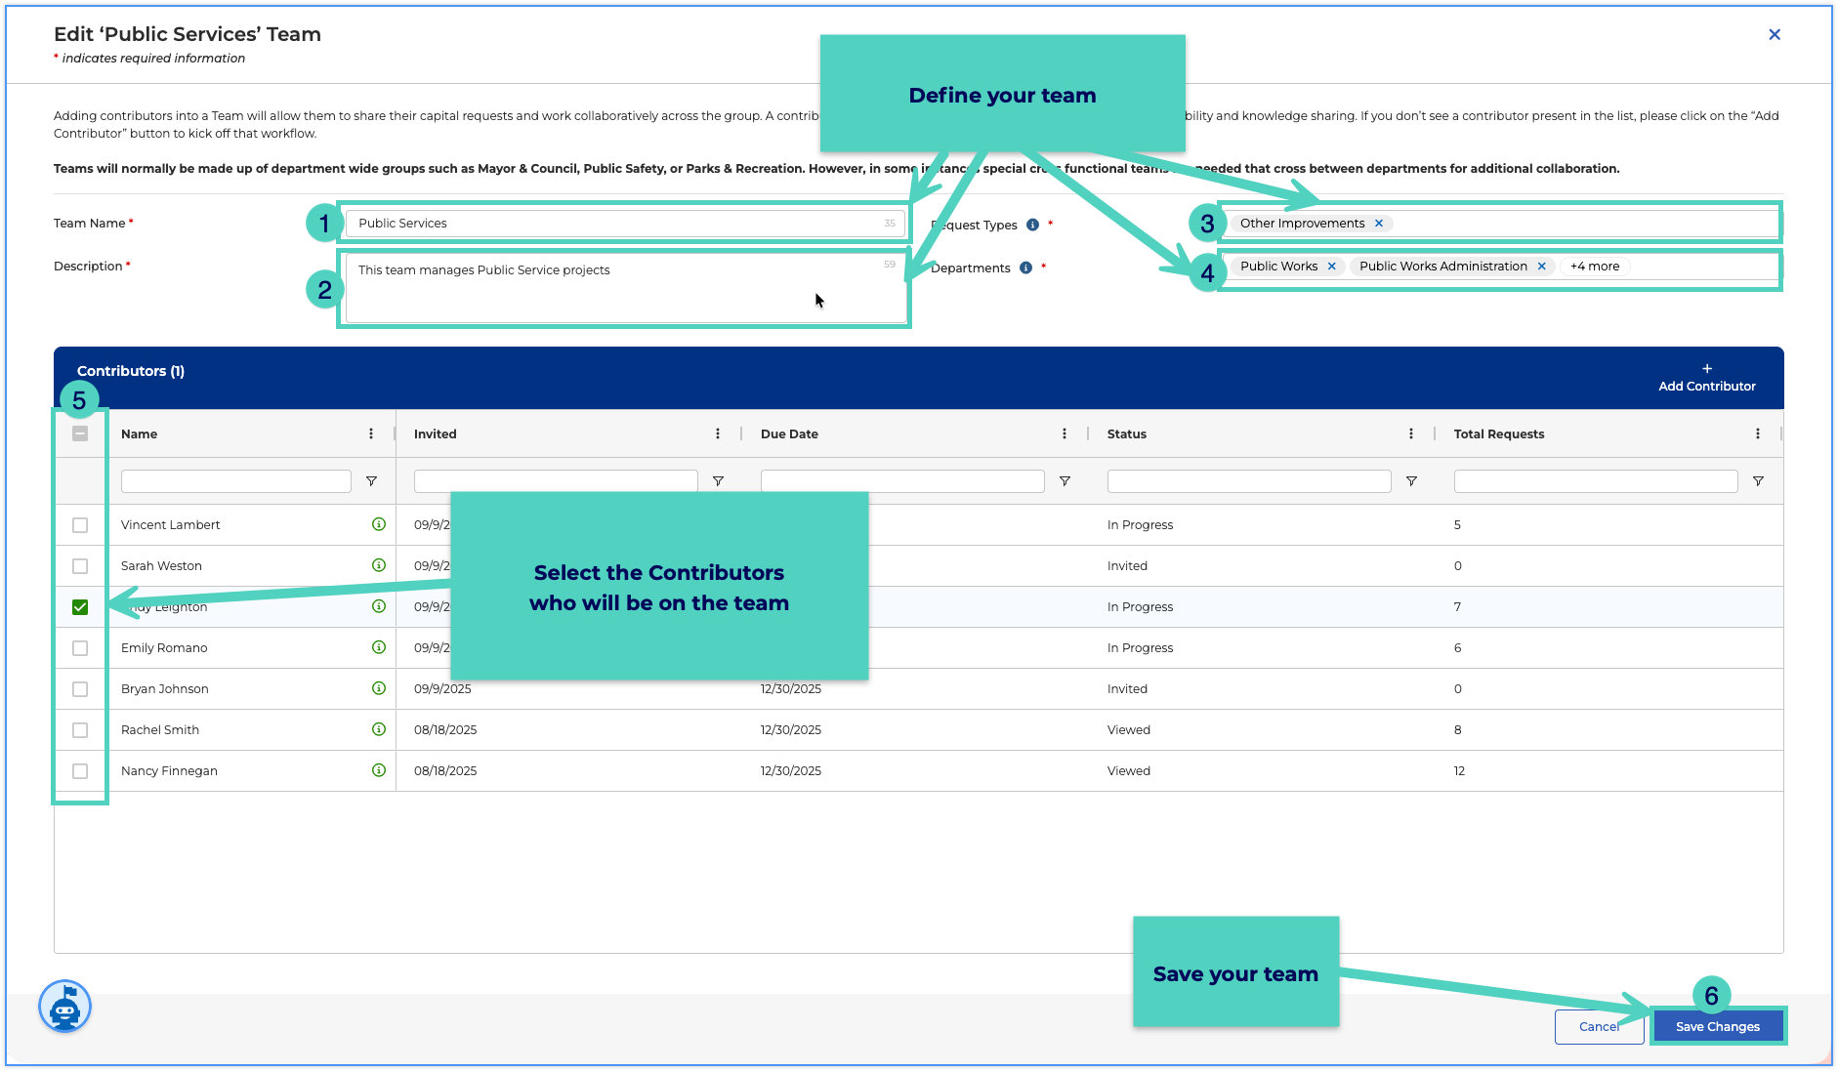Viewport: 1838px width, 1071px height.
Task: Toggle the select-all contributors checkbox
Action: pyautogui.click(x=80, y=433)
